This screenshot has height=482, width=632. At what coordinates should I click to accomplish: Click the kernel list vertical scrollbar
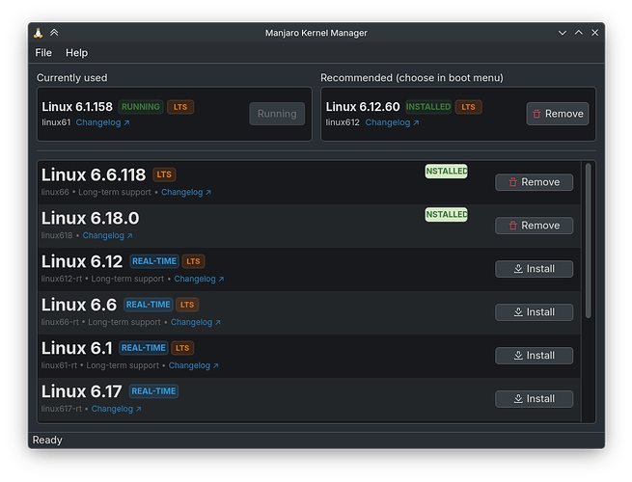589,241
